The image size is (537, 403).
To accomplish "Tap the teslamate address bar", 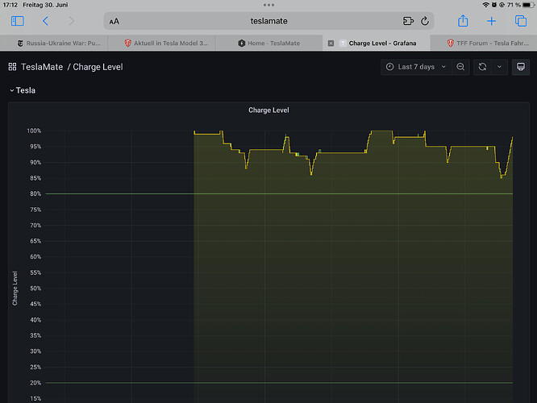I will pos(268,21).
